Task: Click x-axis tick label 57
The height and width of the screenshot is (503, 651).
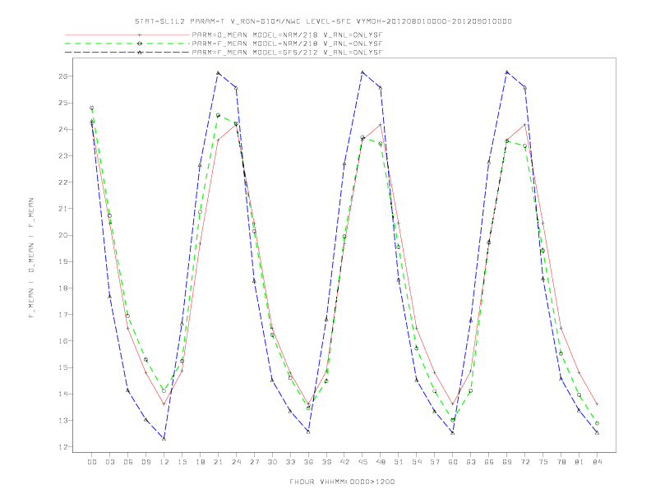Action: pos(435,462)
